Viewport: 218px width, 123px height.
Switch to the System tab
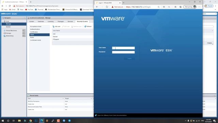point(32,22)
